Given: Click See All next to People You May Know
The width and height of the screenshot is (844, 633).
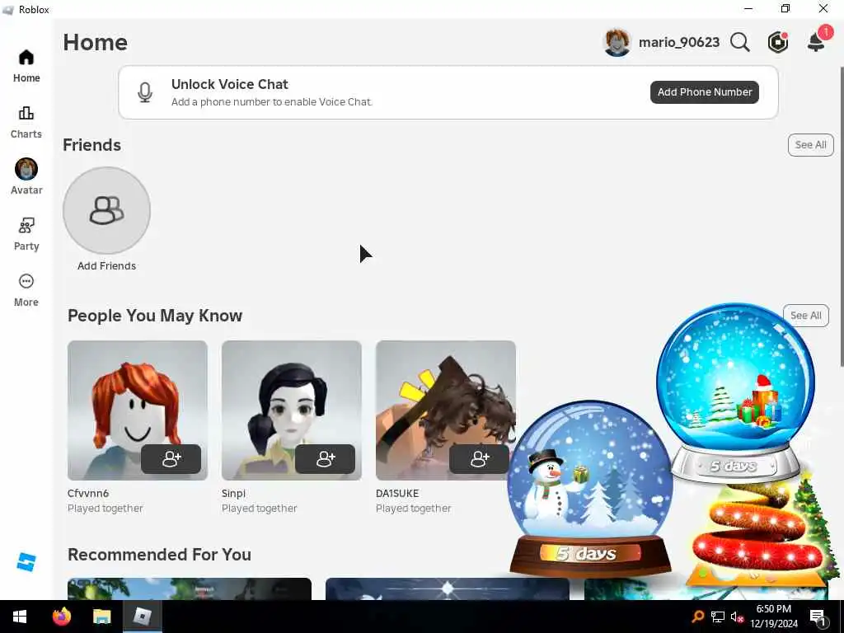Looking at the screenshot, I should 806,316.
